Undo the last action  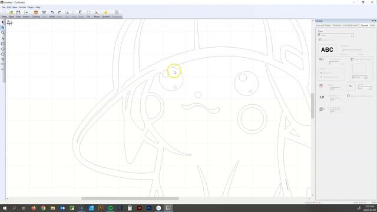(52, 14)
